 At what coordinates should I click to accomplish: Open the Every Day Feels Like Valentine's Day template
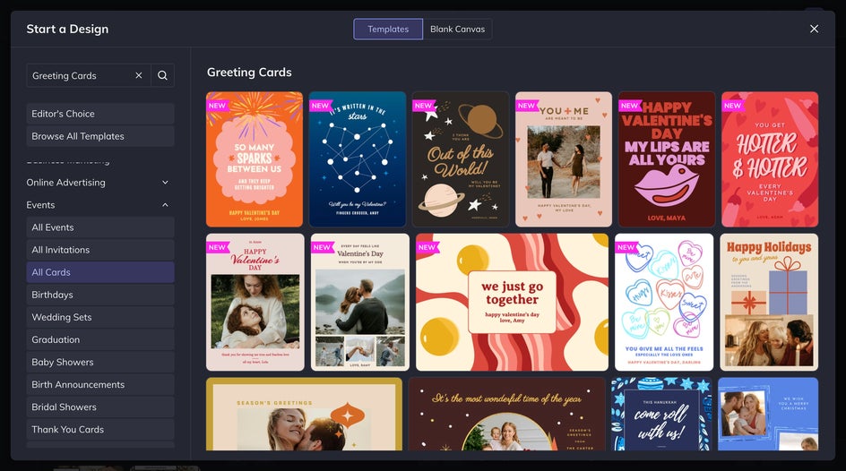[x=360, y=302]
